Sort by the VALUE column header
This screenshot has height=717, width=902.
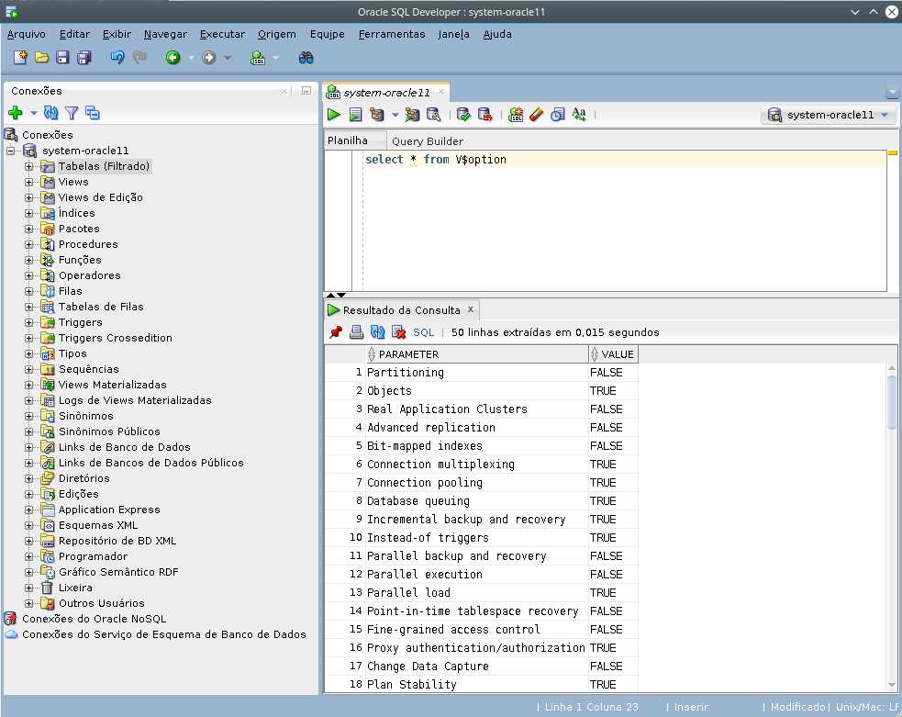tap(613, 354)
